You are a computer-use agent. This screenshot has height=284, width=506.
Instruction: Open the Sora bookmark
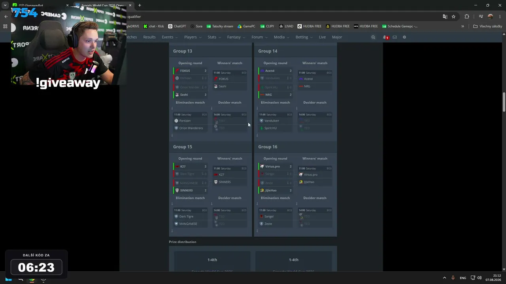click(196, 26)
